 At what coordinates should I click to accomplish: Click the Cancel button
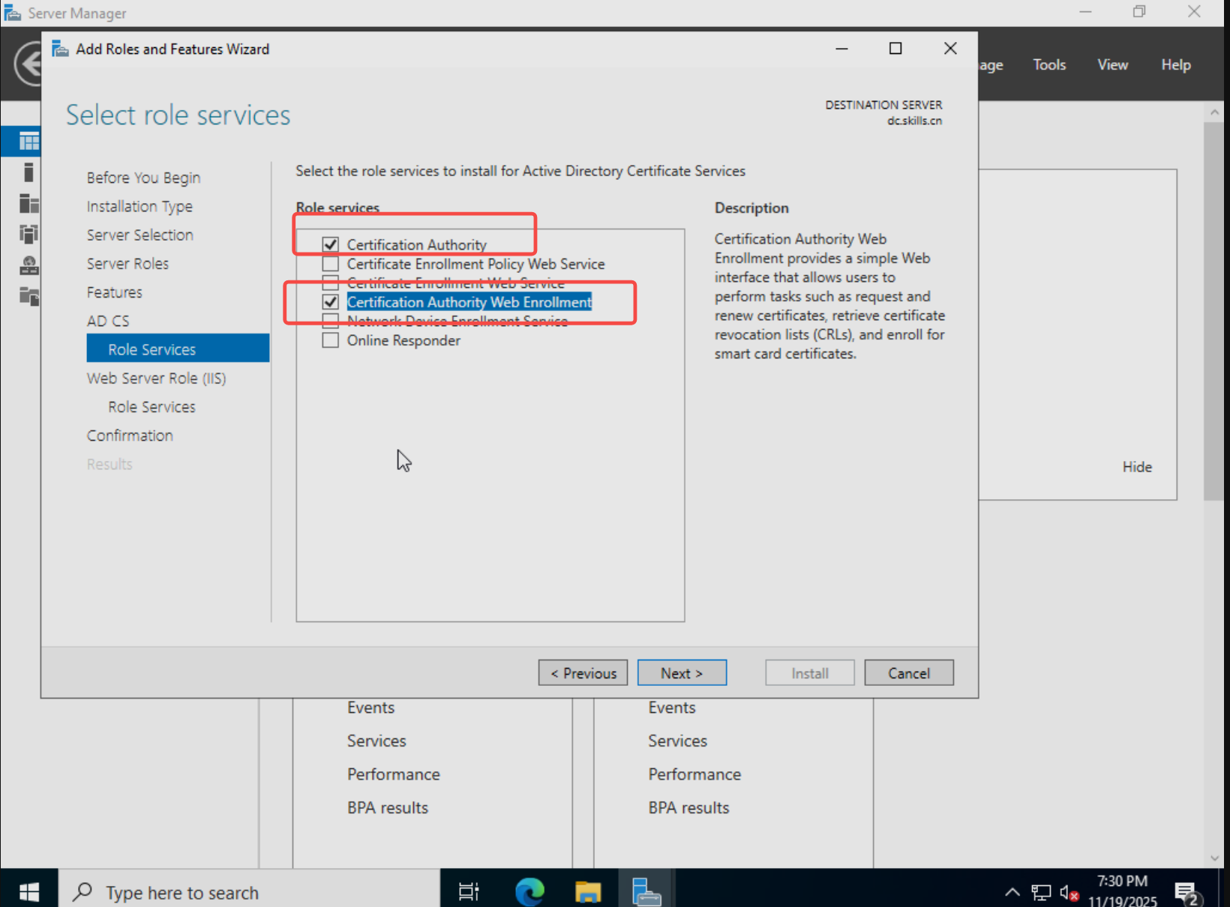point(909,672)
